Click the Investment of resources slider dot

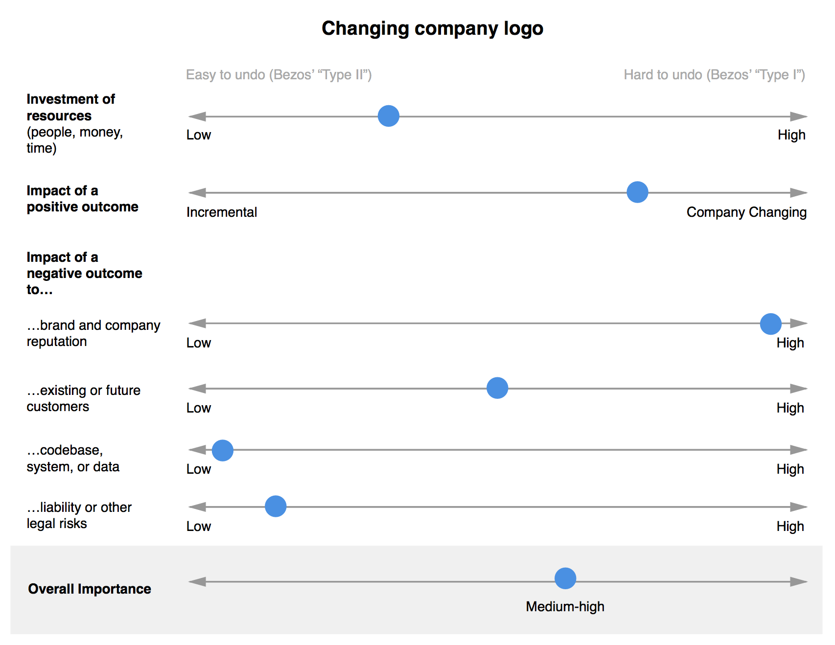tap(389, 116)
